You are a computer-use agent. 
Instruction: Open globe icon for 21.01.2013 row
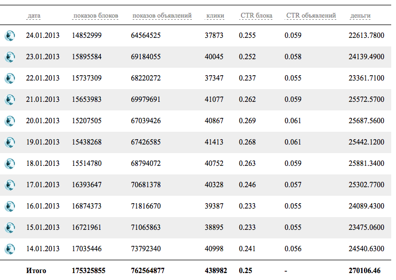(10, 100)
